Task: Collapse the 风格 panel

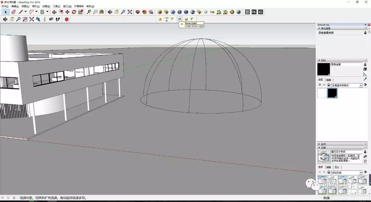Action: [x=319, y=148]
